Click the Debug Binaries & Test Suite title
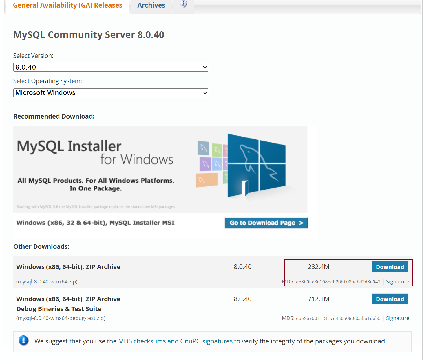This screenshot has width=433, height=360. click(59, 309)
